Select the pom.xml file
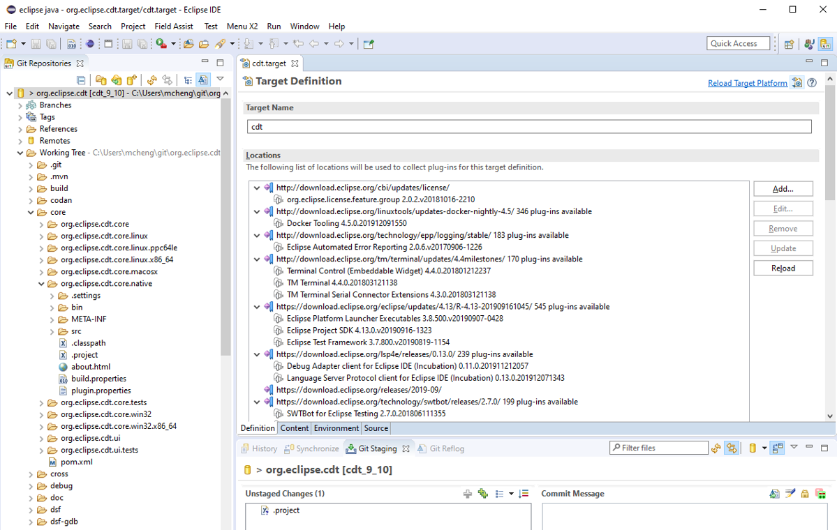This screenshot has height=530, width=837. click(x=76, y=462)
